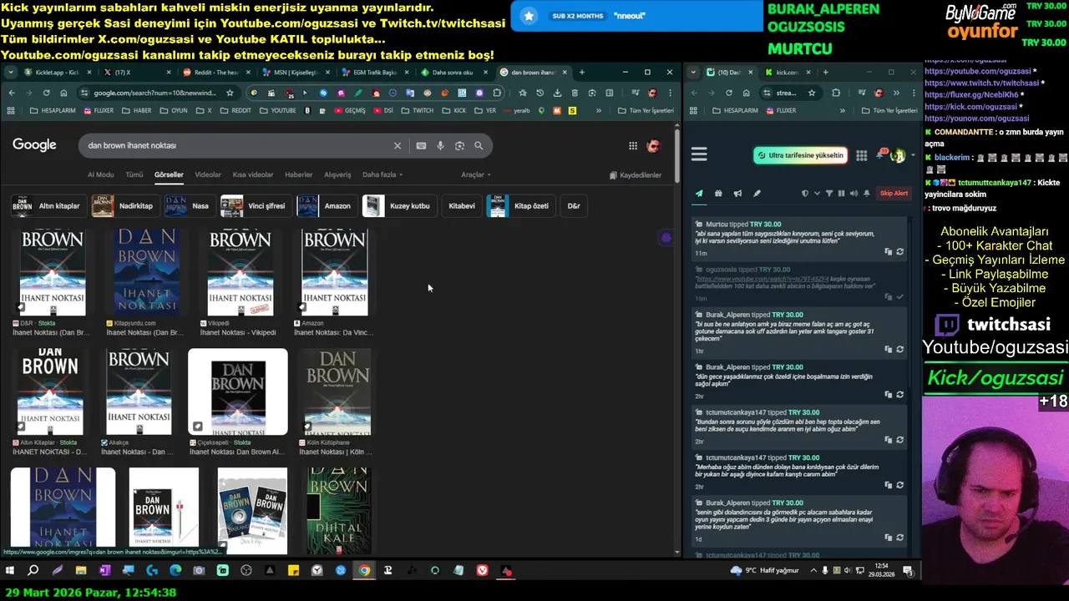Open the tab search chevron in the left Chrome window
This screenshot has width=1069, height=601.
coord(10,72)
